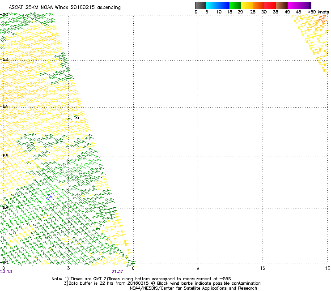Viewport: 331px width, 291px height.
Task: Click the longitude '6' label on bottom axis
Action: click(133, 268)
